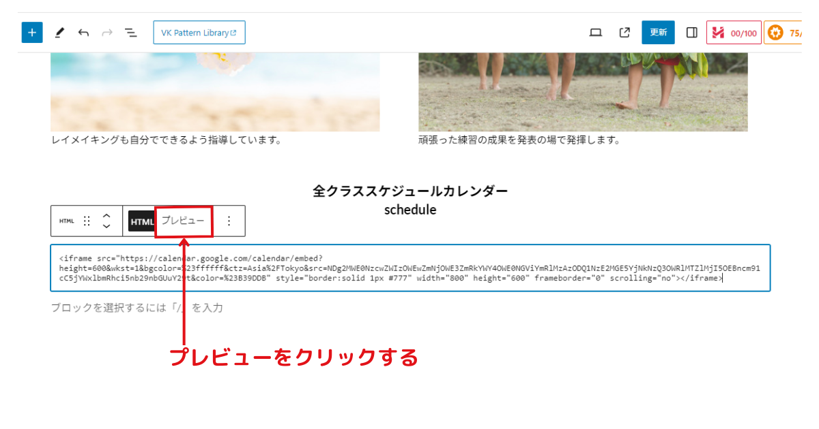Toggle the settings sidebar panel open
Viewport: 819px width, 429px height.
coord(691,32)
